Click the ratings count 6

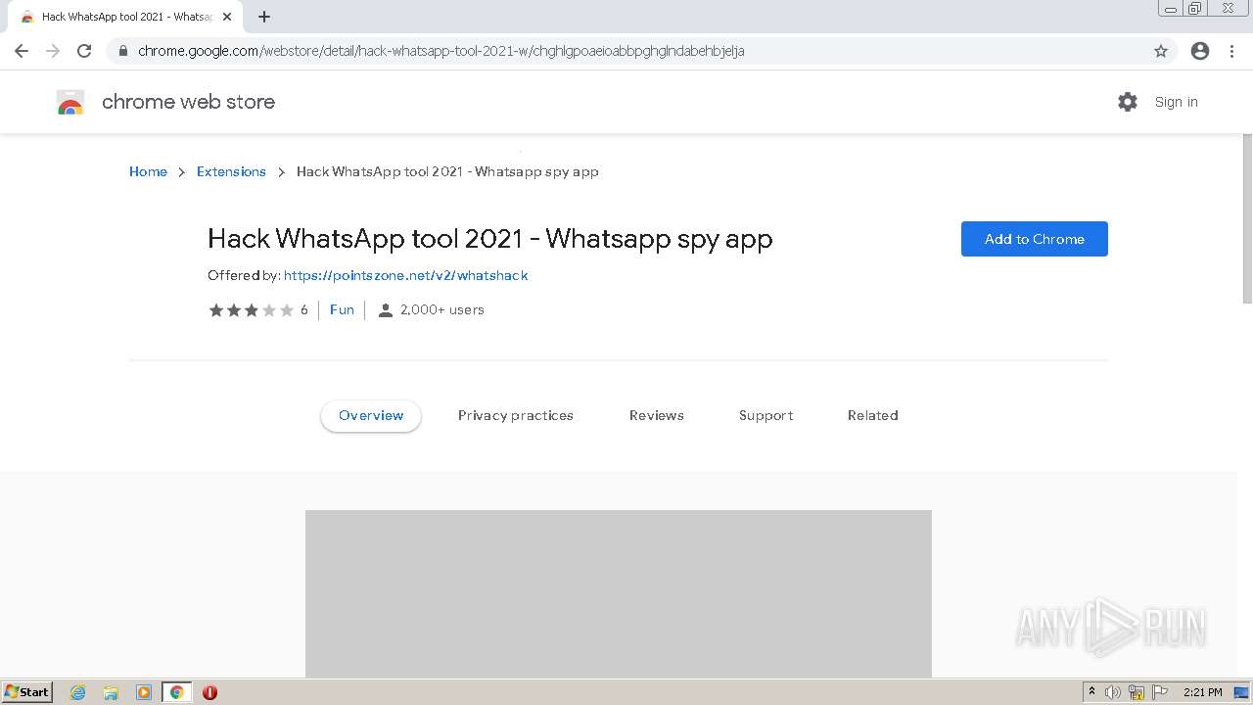[304, 310]
